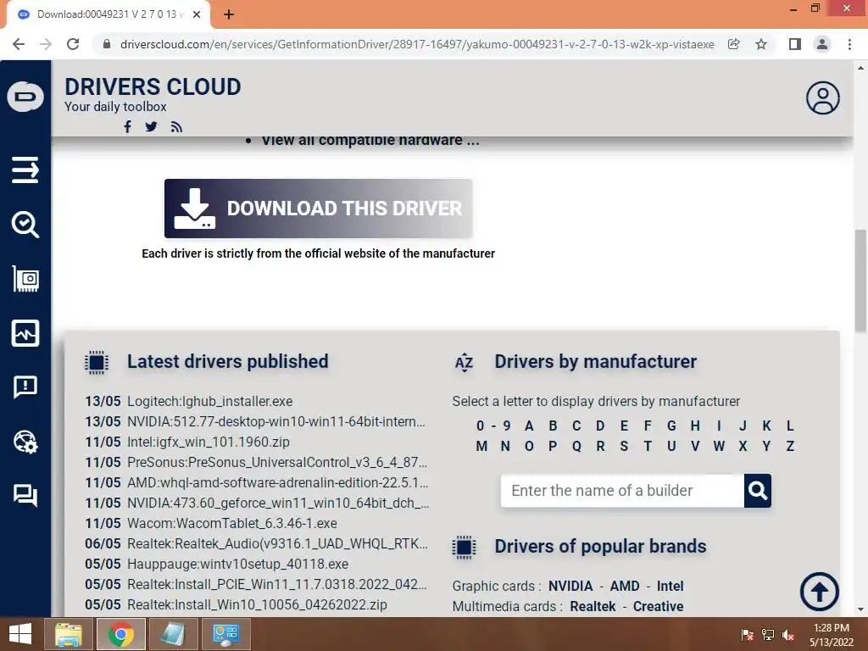Open the RSS feed icon
Screen dimensions: 868x651
(176, 127)
